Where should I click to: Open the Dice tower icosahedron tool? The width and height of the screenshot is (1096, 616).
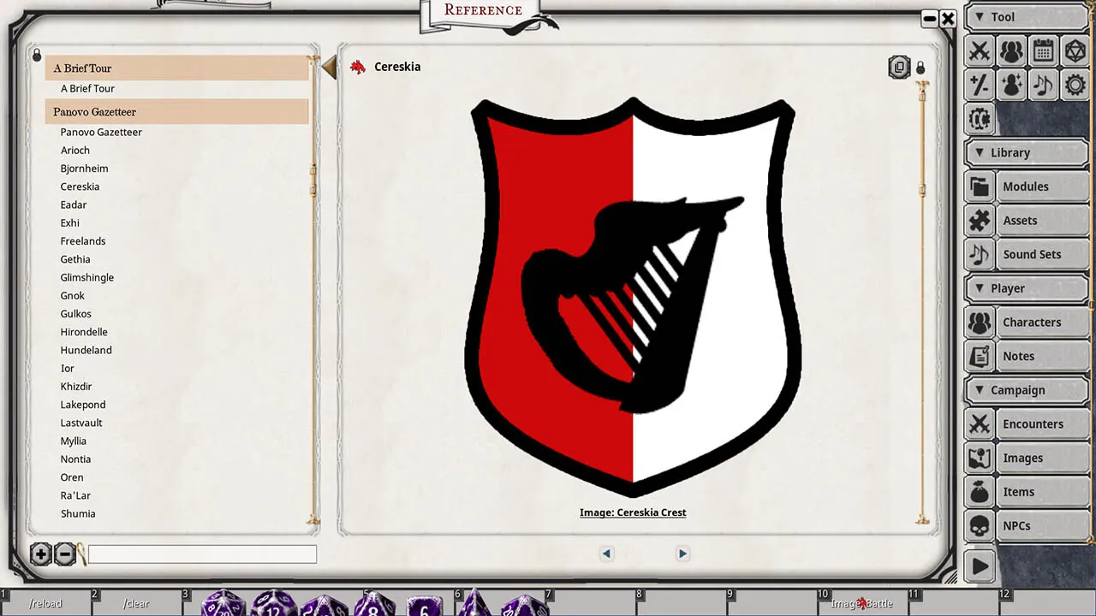click(x=1075, y=50)
